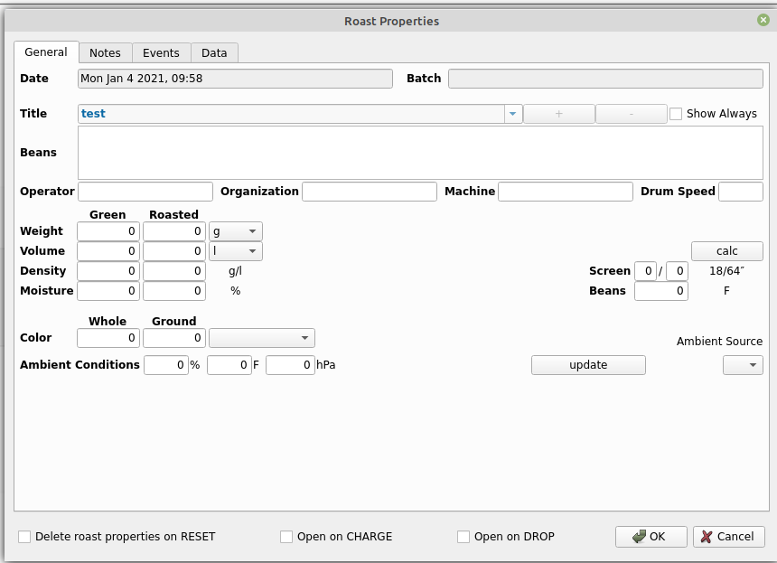The image size is (777, 563).
Task: Enable the Show Always checkbox
Action: pos(676,113)
